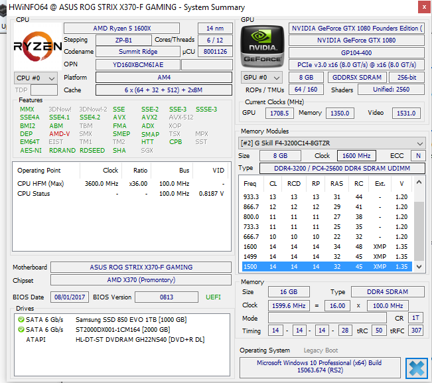432x383 pixels.
Task: Click the AMD-V feature label
Action: [x=60, y=134]
